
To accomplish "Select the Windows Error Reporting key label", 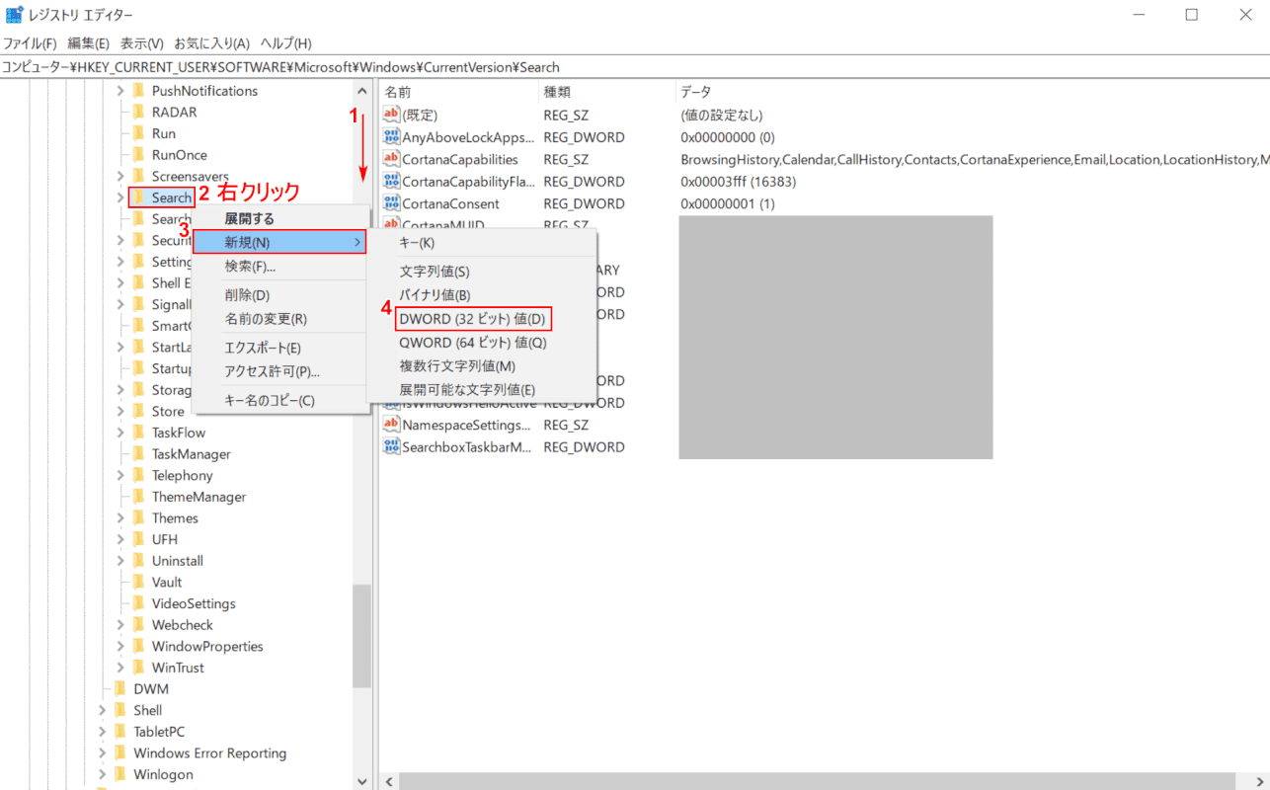I will [x=210, y=753].
